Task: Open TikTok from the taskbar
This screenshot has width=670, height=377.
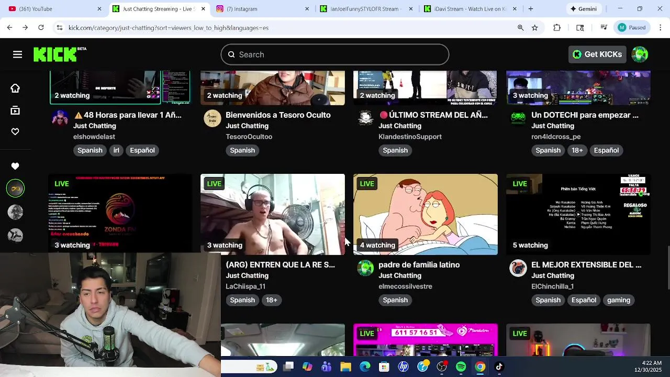Action: point(499,367)
